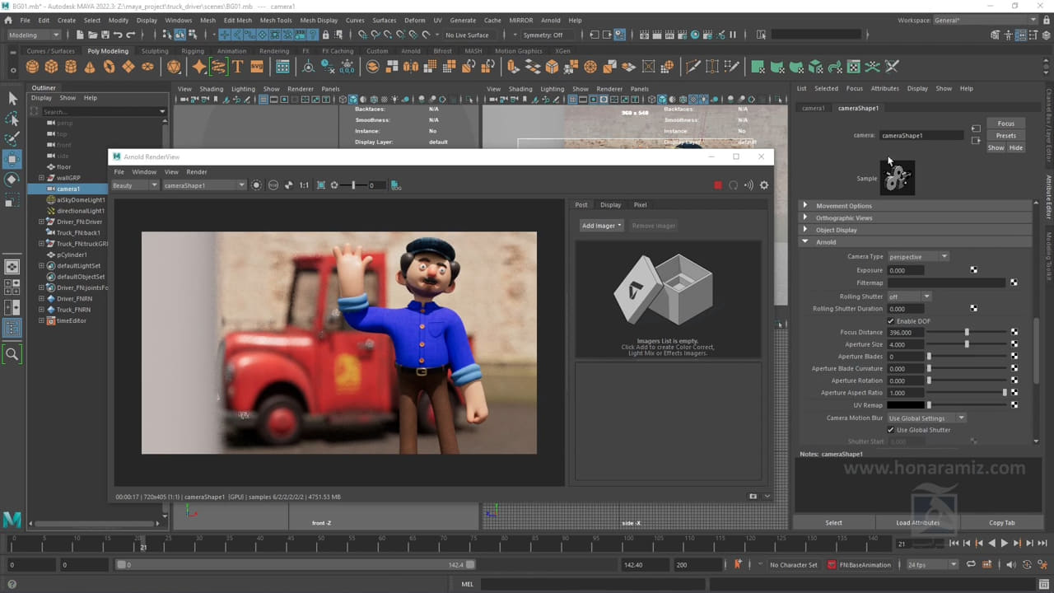Click the Focus button

tap(1006, 124)
